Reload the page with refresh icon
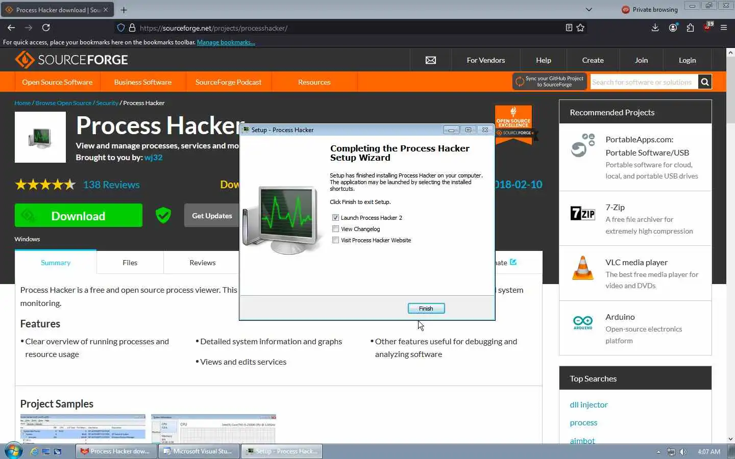This screenshot has height=459, width=735. [46, 28]
